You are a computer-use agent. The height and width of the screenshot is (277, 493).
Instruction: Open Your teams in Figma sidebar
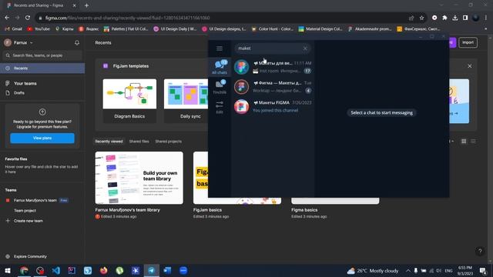point(25,84)
